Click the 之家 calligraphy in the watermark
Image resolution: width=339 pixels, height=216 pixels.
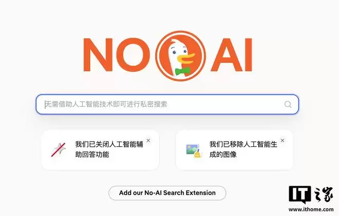coord(323,194)
